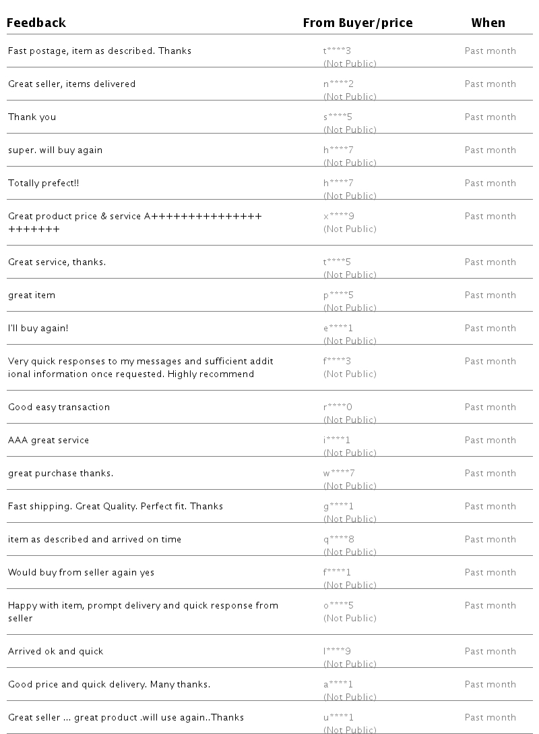
Task: Click "(Not Public)" price under buyer a****1
Action: coord(350,697)
